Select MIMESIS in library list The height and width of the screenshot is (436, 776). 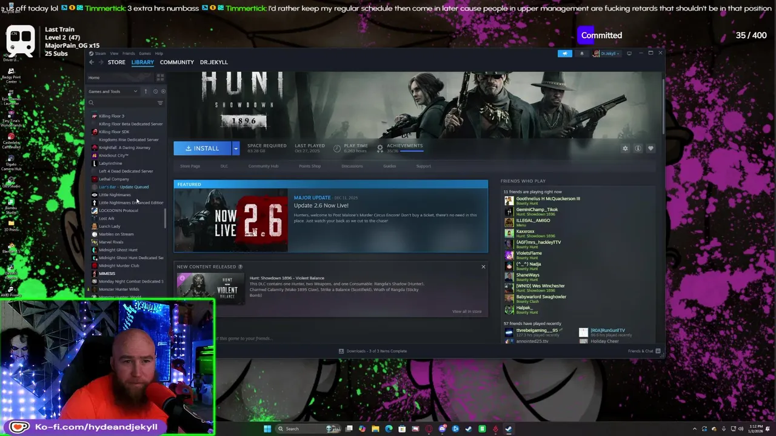tap(107, 273)
